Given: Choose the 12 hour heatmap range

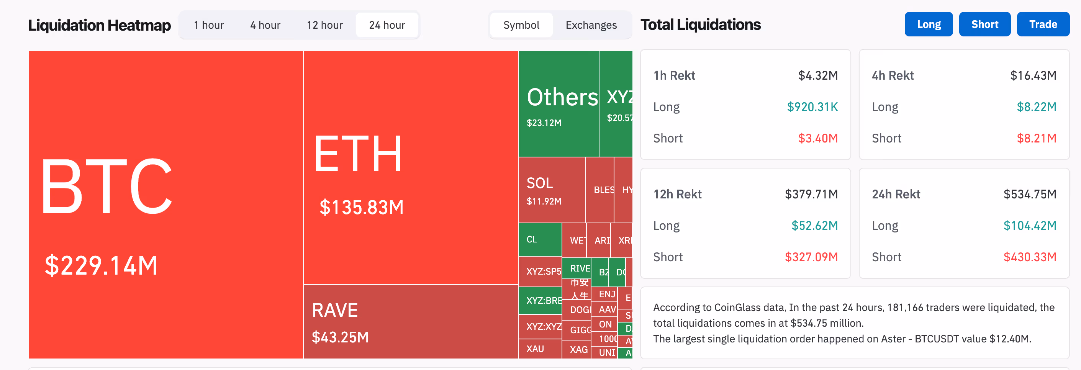Looking at the screenshot, I should click(324, 25).
